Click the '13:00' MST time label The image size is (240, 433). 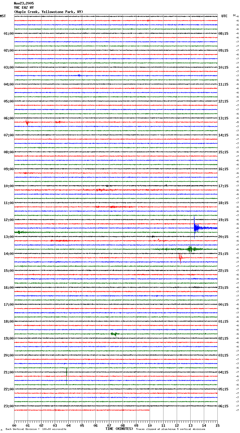coord(9,237)
